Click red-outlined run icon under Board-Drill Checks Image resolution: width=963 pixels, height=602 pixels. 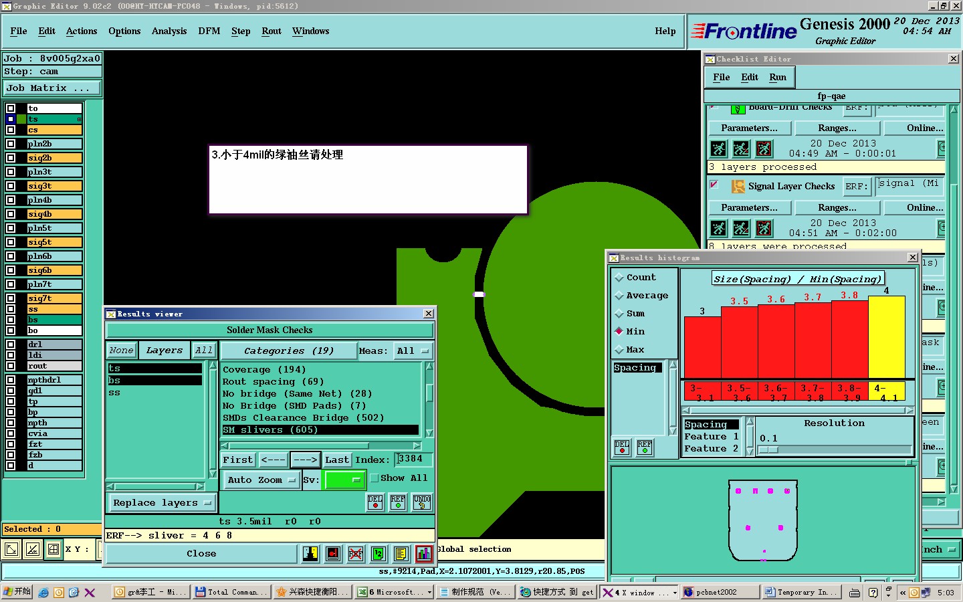(x=764, y=148)
